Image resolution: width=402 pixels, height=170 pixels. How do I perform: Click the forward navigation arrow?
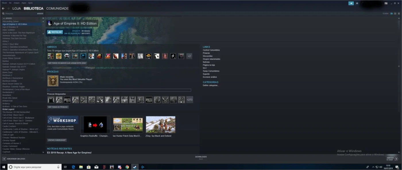(8, 9)
